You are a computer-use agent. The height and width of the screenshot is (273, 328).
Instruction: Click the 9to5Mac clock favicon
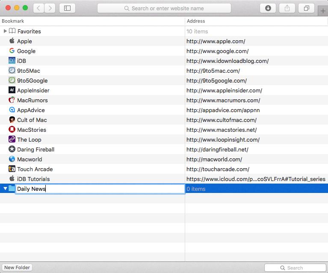point(12,70)
